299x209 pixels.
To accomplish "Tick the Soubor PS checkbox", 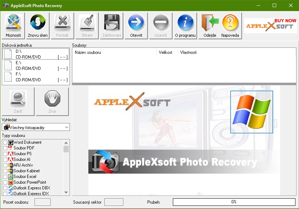I will (x=5, y=154).
